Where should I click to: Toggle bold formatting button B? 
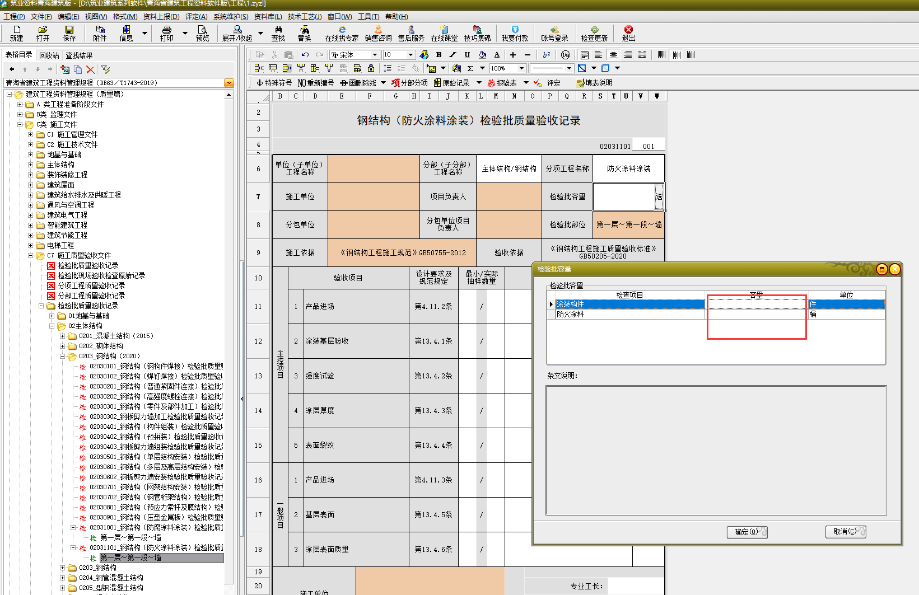tap(439, 55)
